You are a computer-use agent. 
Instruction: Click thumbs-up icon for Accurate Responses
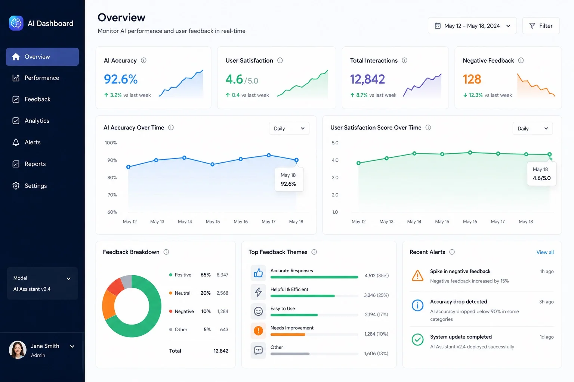(x=258, y=273)
